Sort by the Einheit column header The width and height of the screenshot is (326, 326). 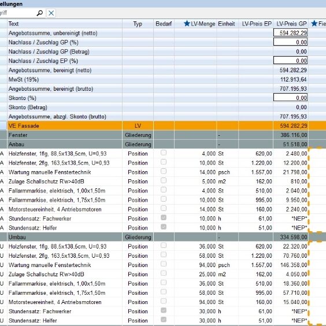click(x=227, y=24)
